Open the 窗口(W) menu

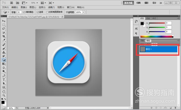tap(71, 7)
